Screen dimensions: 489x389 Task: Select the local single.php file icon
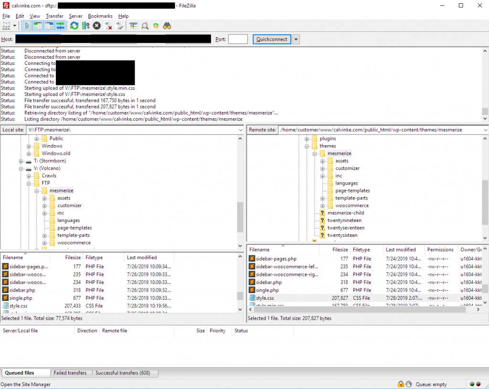click(x=5, y=298)
